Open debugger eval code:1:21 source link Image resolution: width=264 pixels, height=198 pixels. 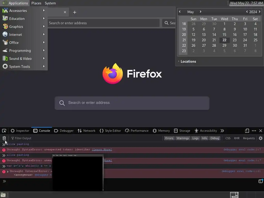click(241, 171)
